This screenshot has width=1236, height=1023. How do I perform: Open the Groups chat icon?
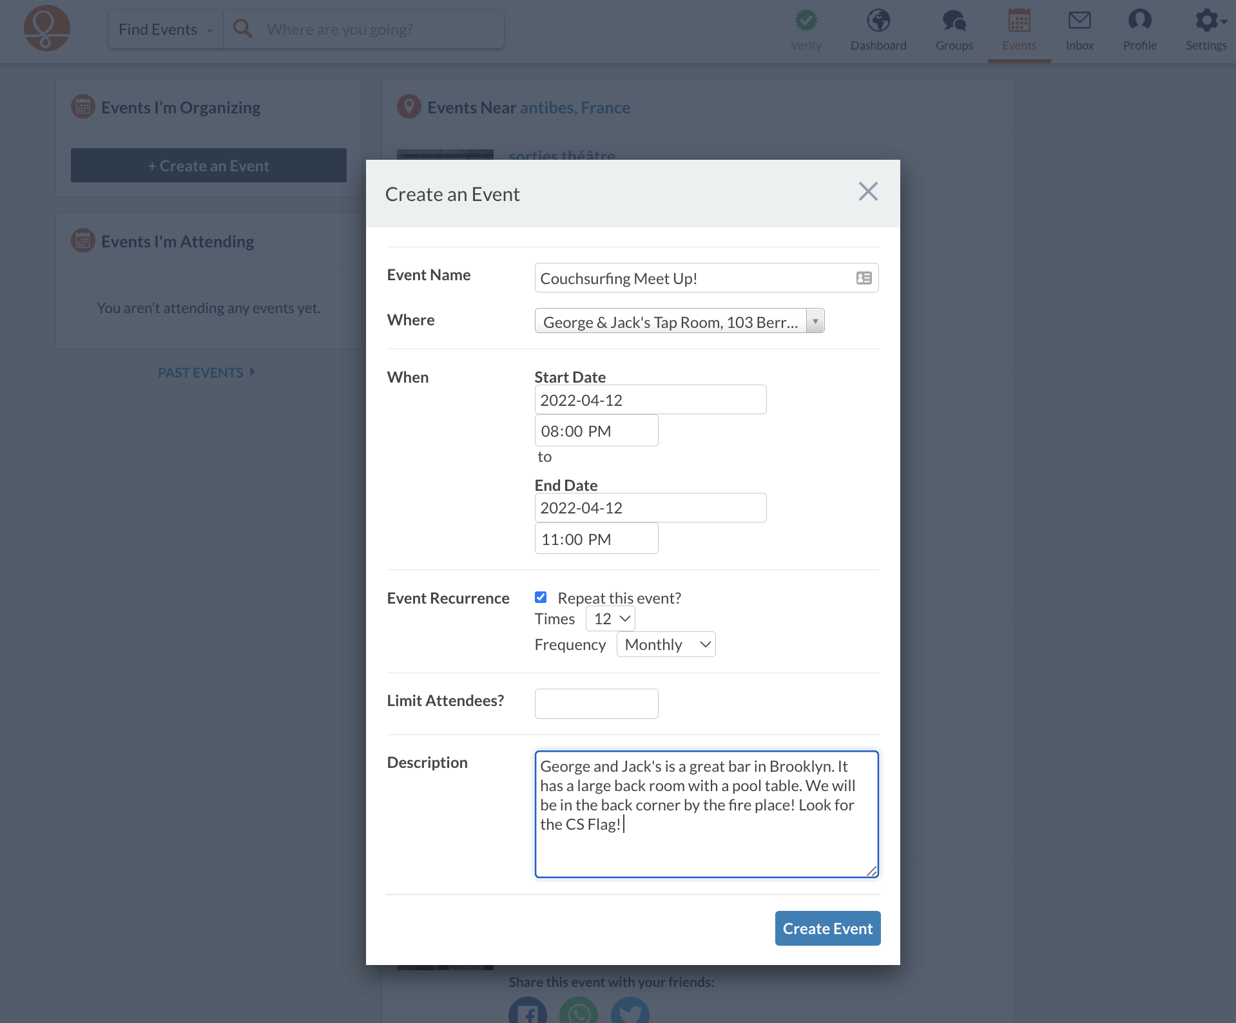[954, 21]
